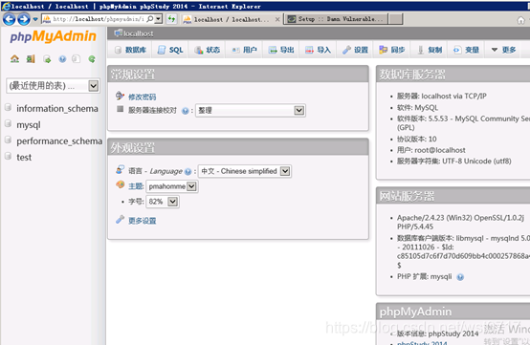The width and height of the screenshot is (530, 345).
Task: Click the browser refresh icon
Action: pyautogui.click(x=171, y=19)
